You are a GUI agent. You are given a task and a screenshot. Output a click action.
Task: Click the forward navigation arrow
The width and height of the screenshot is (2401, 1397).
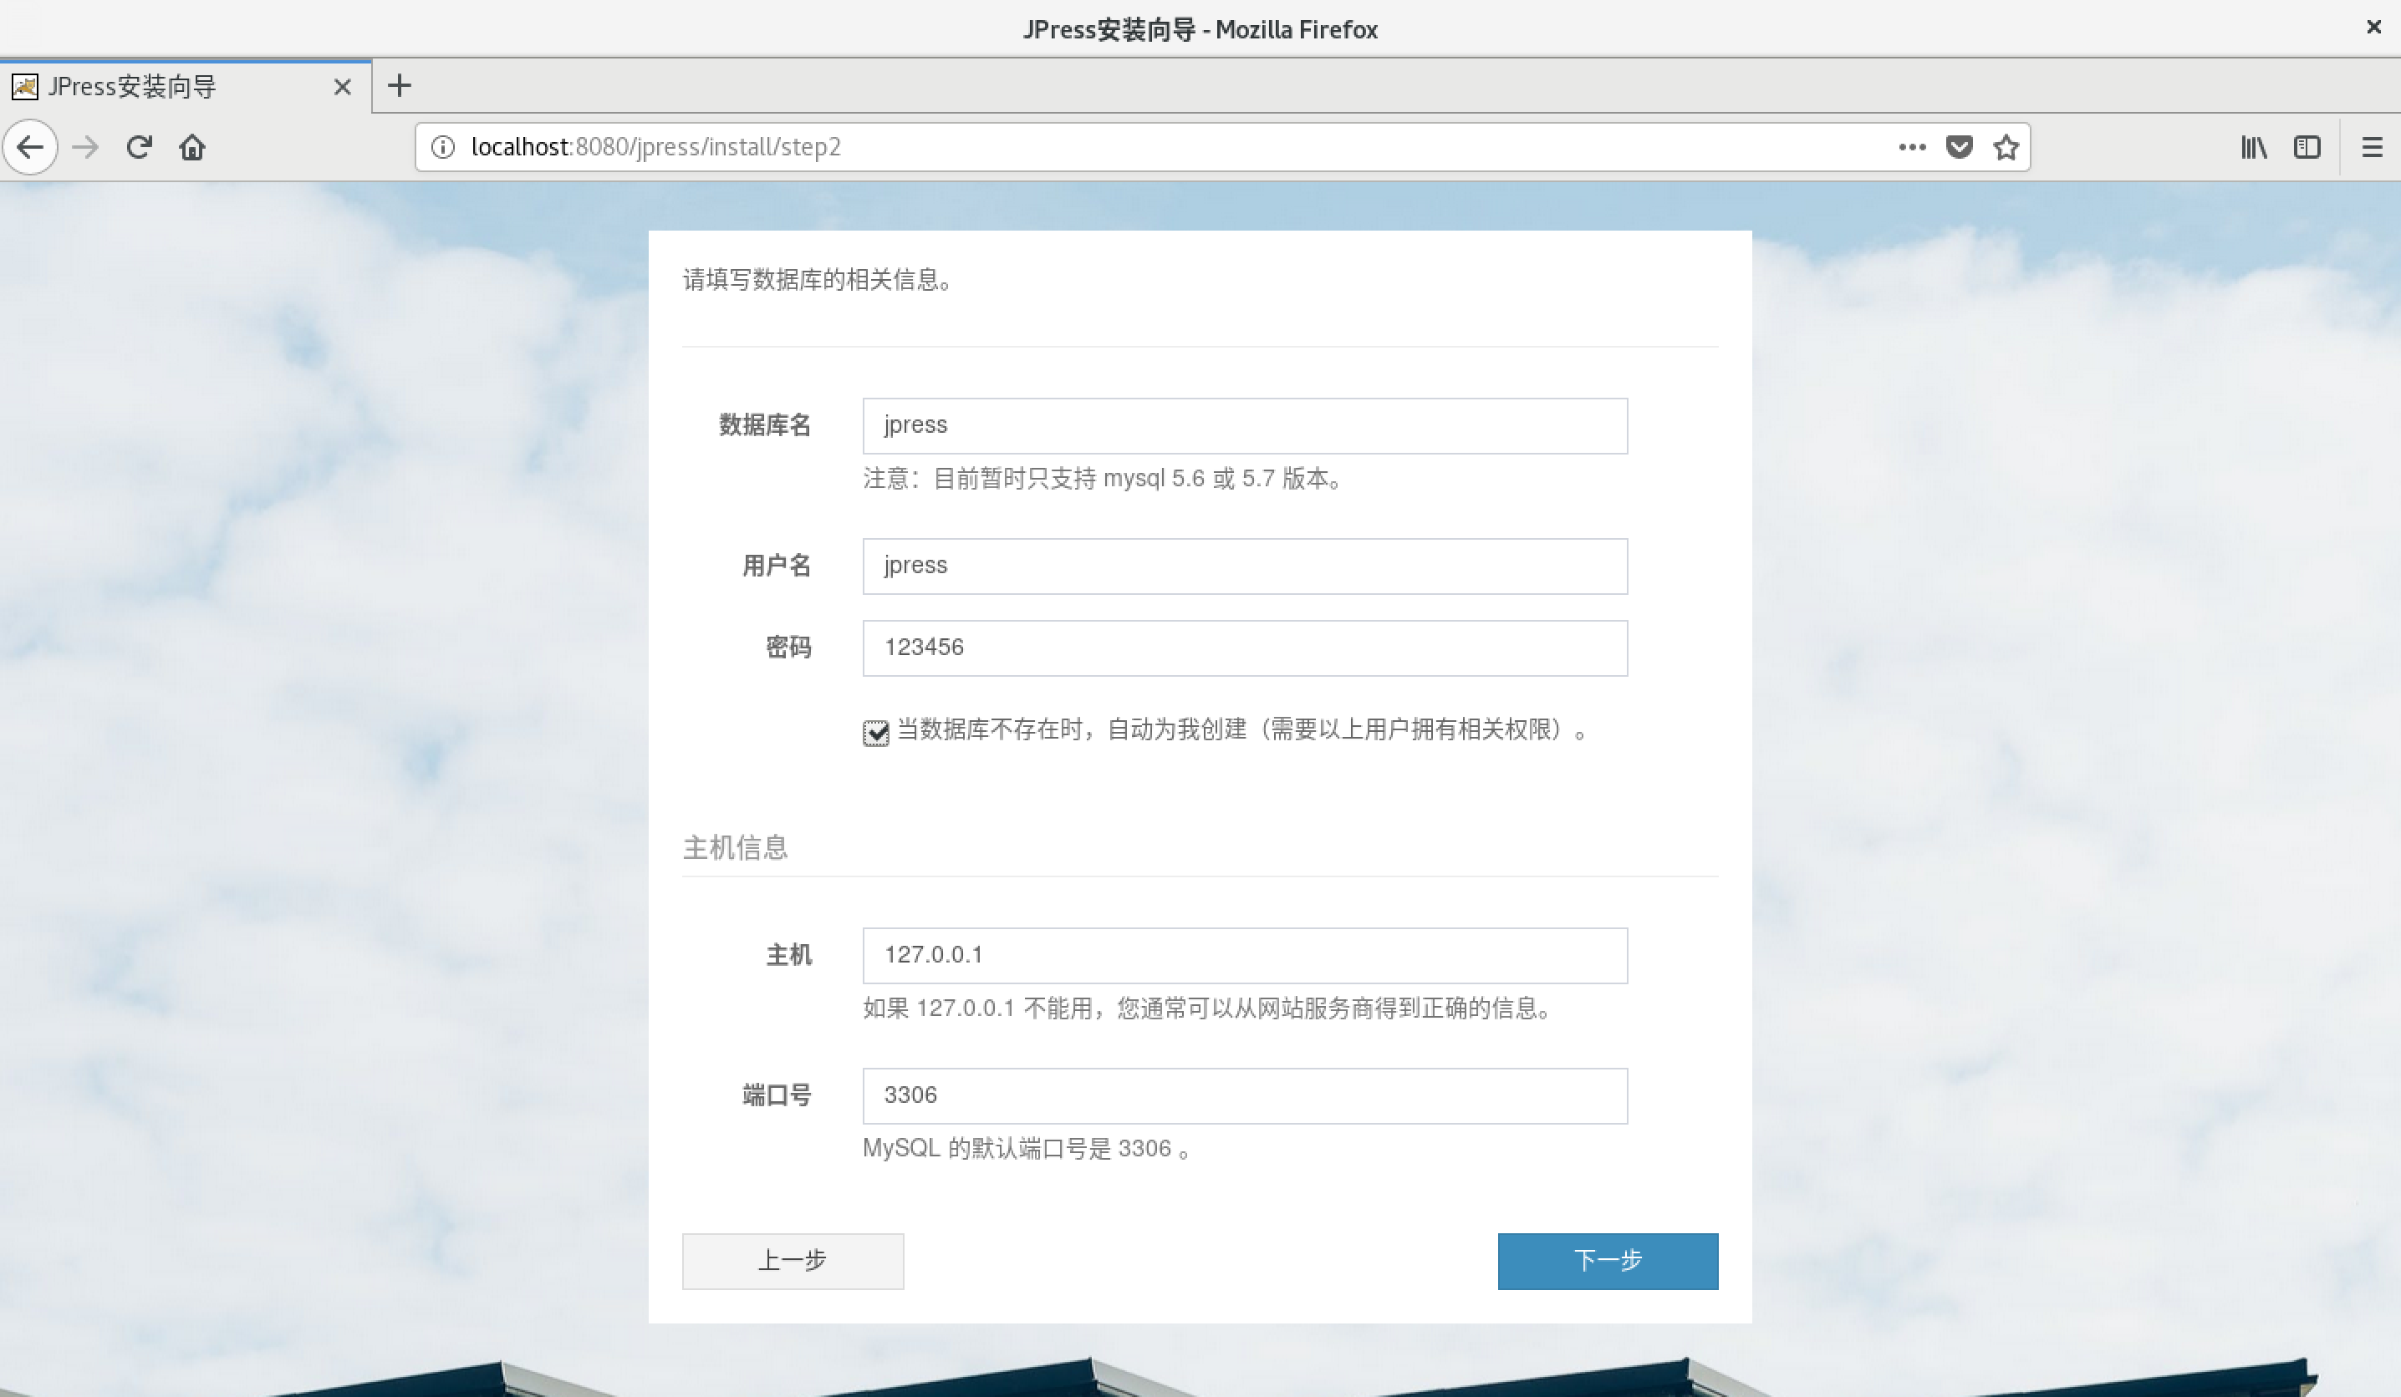[x=84, y=147]
